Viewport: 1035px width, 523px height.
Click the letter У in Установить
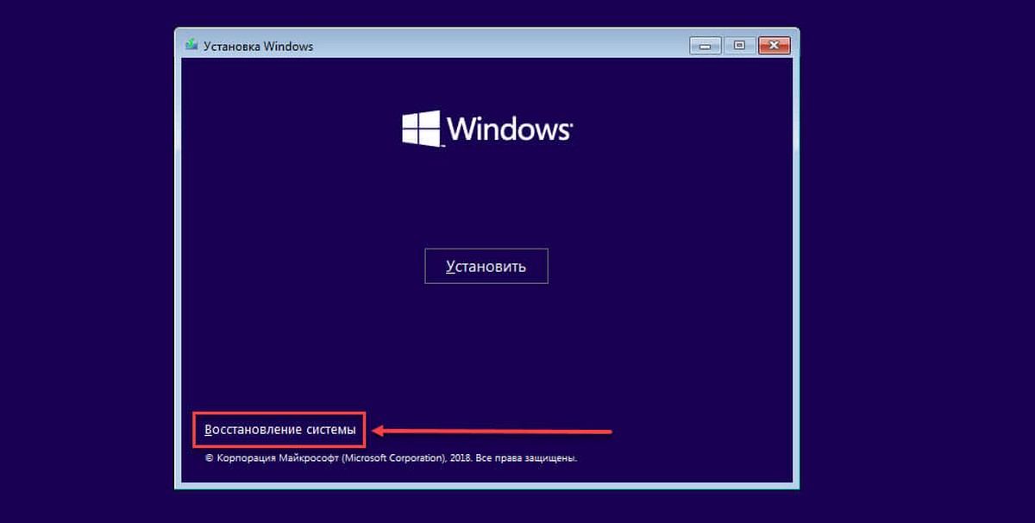click(451, 267)
